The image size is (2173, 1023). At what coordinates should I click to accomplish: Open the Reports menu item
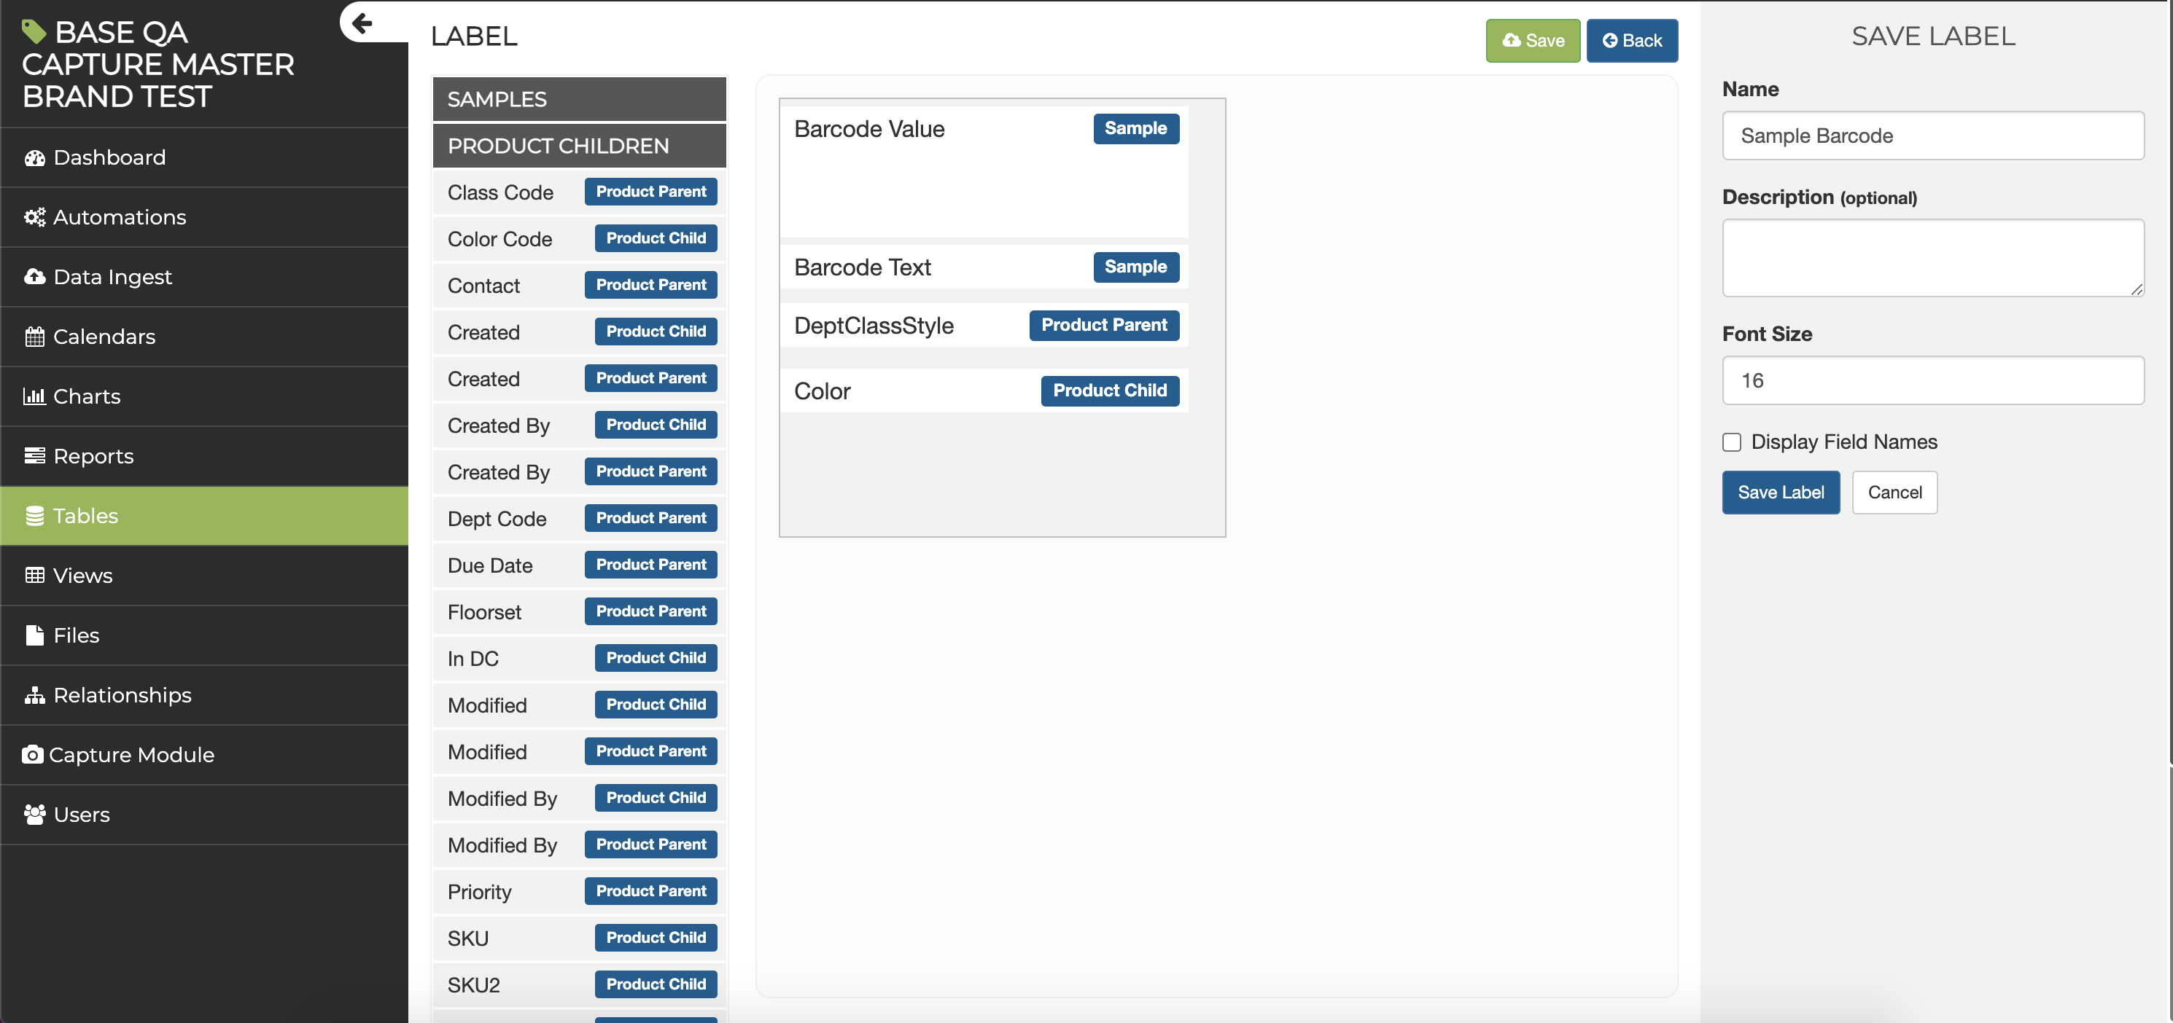93,456
